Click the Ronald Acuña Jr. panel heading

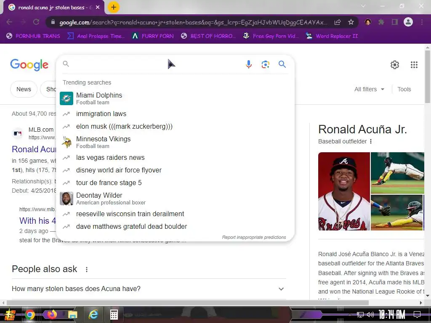point(362,130)
